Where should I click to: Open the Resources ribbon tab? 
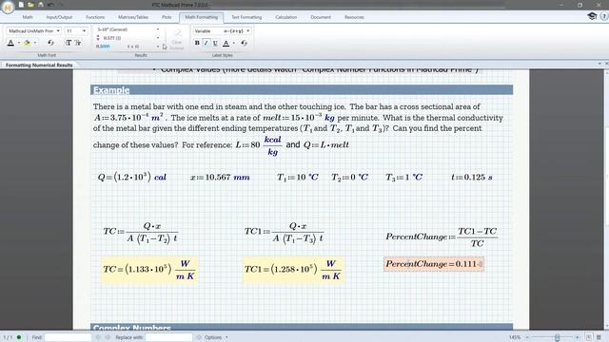click(354, 17)
